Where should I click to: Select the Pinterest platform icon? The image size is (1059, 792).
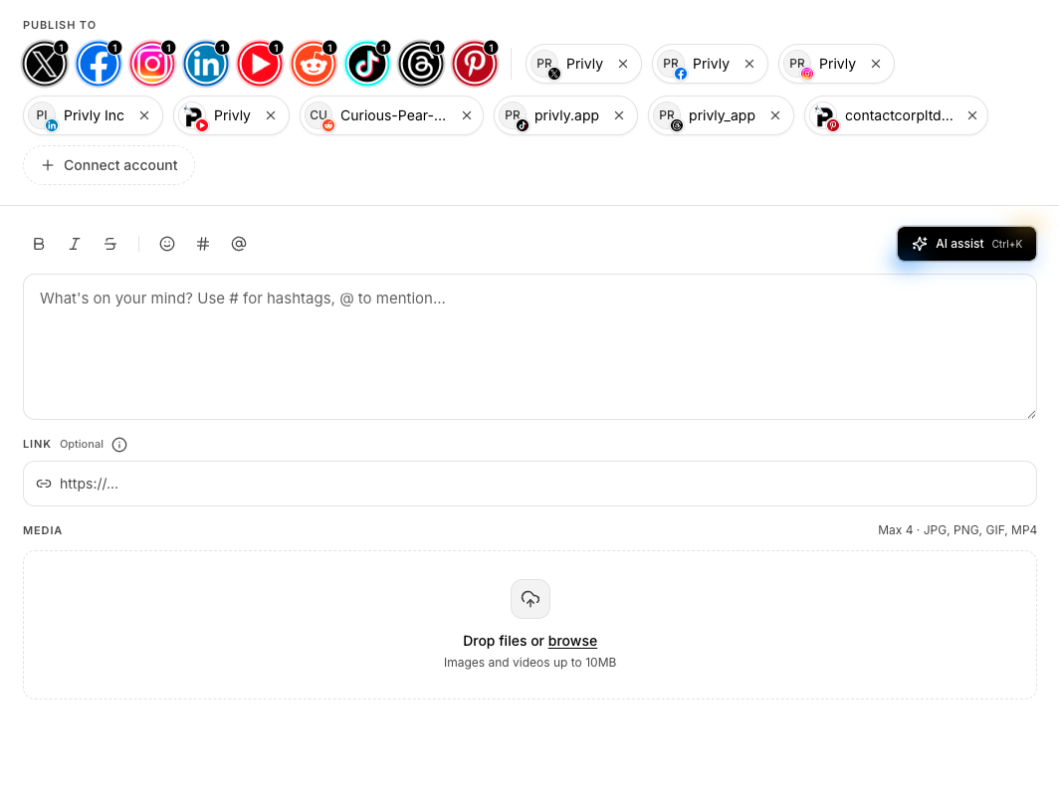[475, 63]
